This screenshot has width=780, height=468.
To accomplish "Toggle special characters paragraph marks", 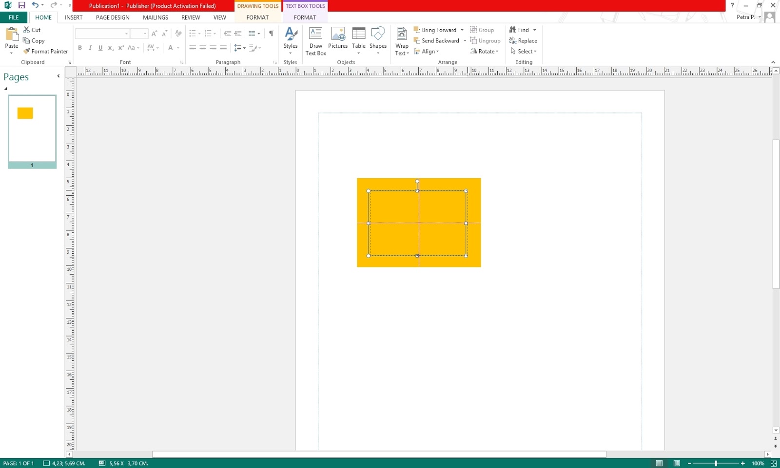I will tap(272, 34).
